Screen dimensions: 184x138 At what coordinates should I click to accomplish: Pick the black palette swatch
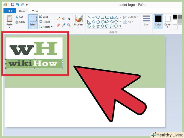tap(175, 17)
